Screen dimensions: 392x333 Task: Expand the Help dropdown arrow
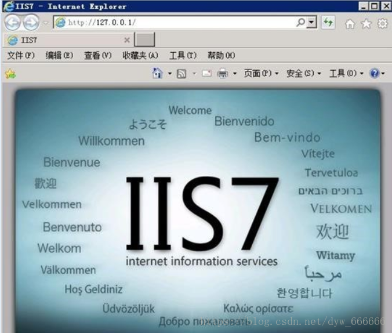coord(383,74)
